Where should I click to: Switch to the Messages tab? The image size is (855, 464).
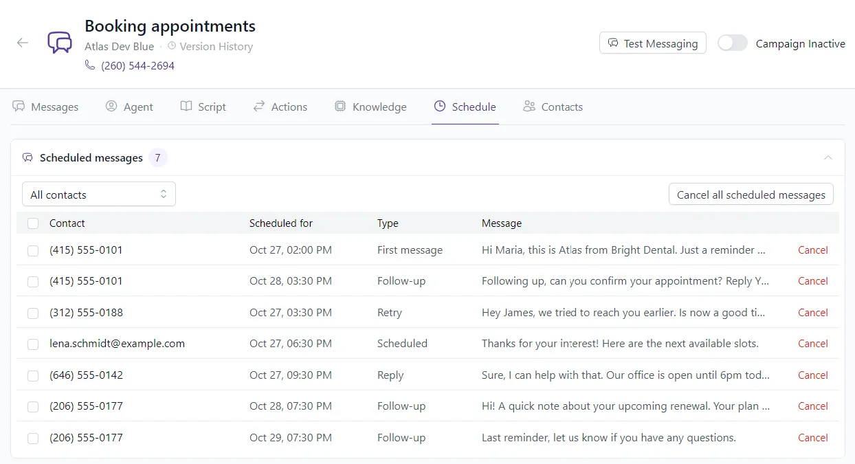(46, 107)
